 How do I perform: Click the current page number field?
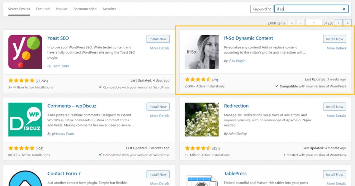[313, 23]
